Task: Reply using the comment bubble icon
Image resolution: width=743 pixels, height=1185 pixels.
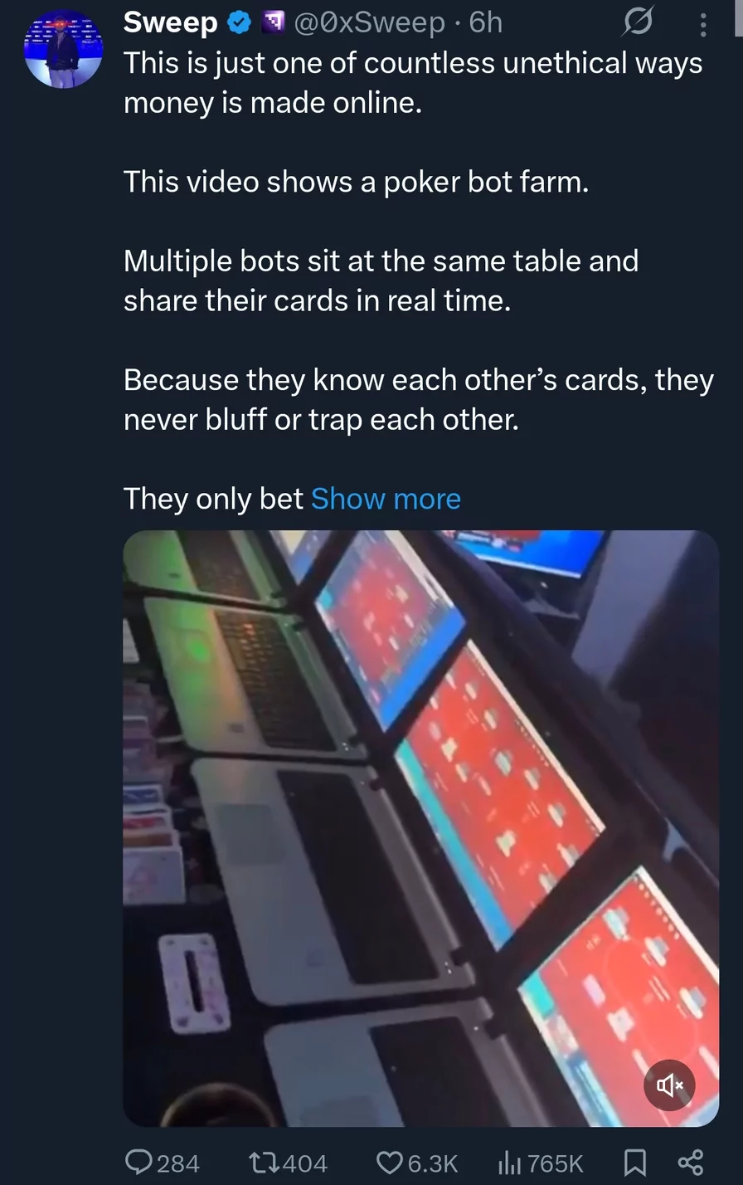Action: pyautogui.click(x=138, y=1161)
